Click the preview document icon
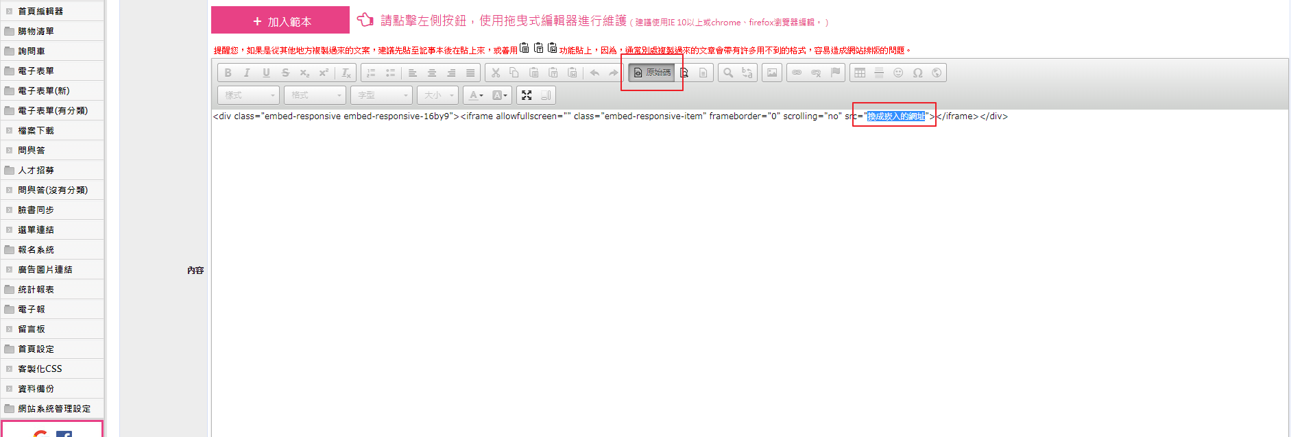Viewport: 1302px width, 437px height. [x=684, y=73]
